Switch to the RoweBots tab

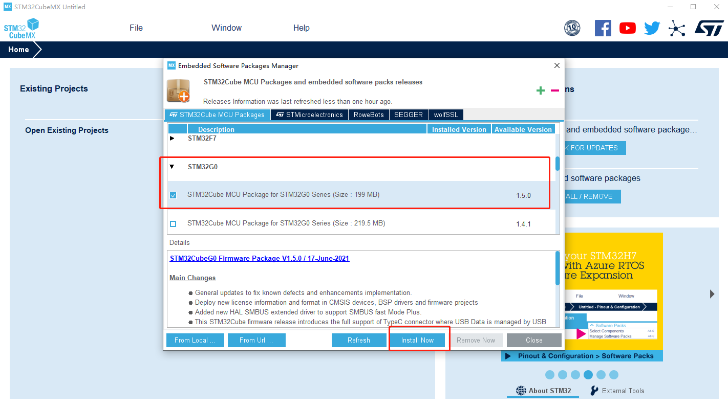369,115
